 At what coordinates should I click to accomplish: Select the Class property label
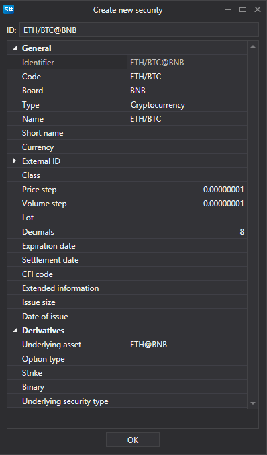31,175
